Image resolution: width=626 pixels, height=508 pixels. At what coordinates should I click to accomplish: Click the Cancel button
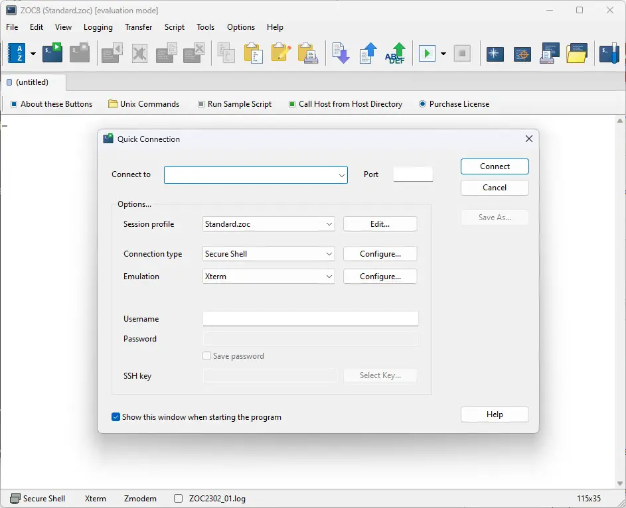pos(495,188)
